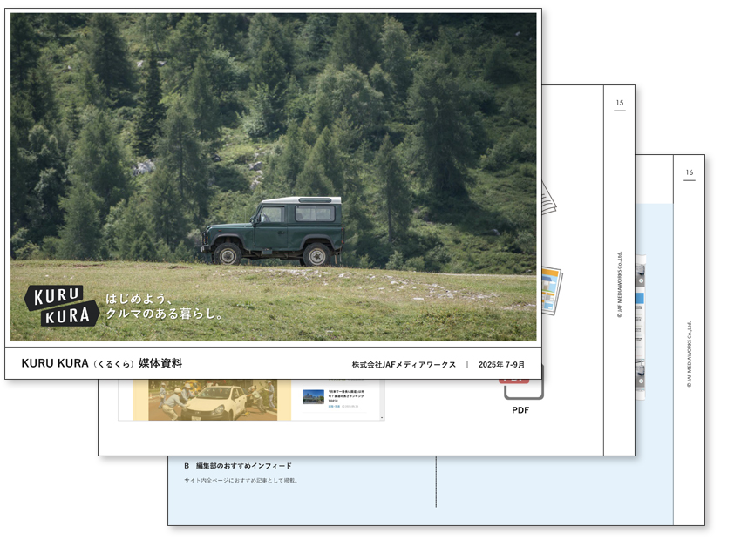Select the green jeep in cover photo
The height and width of the screenshot is (540, 741).
[273, 231]
